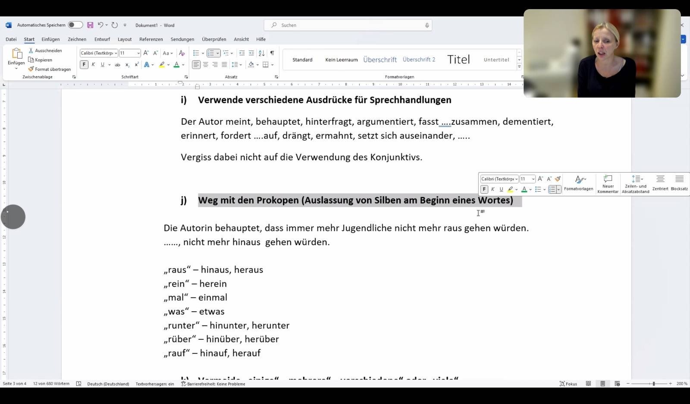Screen dimensions: 690x404
Task: Apply subscript formatting
Action: [x=127, y=65]
